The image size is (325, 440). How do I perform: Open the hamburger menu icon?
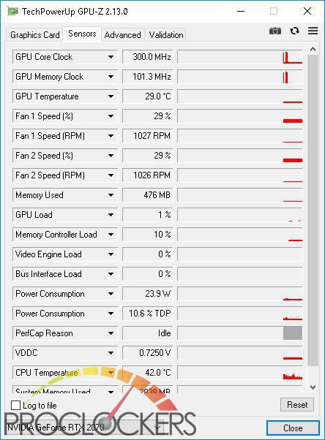pyautogui.click(x=313, y=31)
